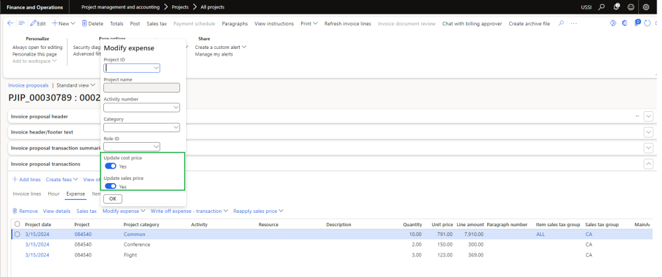Viewport: 662px width, 277px height.
Task: Open the Reapply sales price dropdown
Action: pos(258,211)
